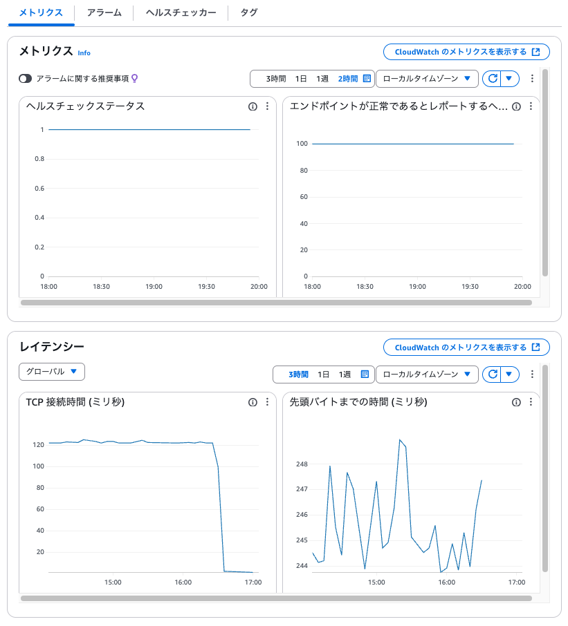Enable the アラームに関する推奨事項 toggle
Viewport: 568px width, 626px height.
click(x=24, y=79)
